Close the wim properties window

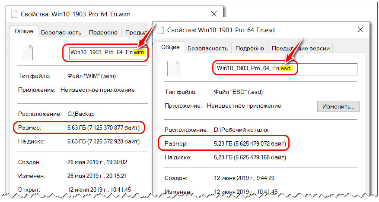tap(213, 14)
